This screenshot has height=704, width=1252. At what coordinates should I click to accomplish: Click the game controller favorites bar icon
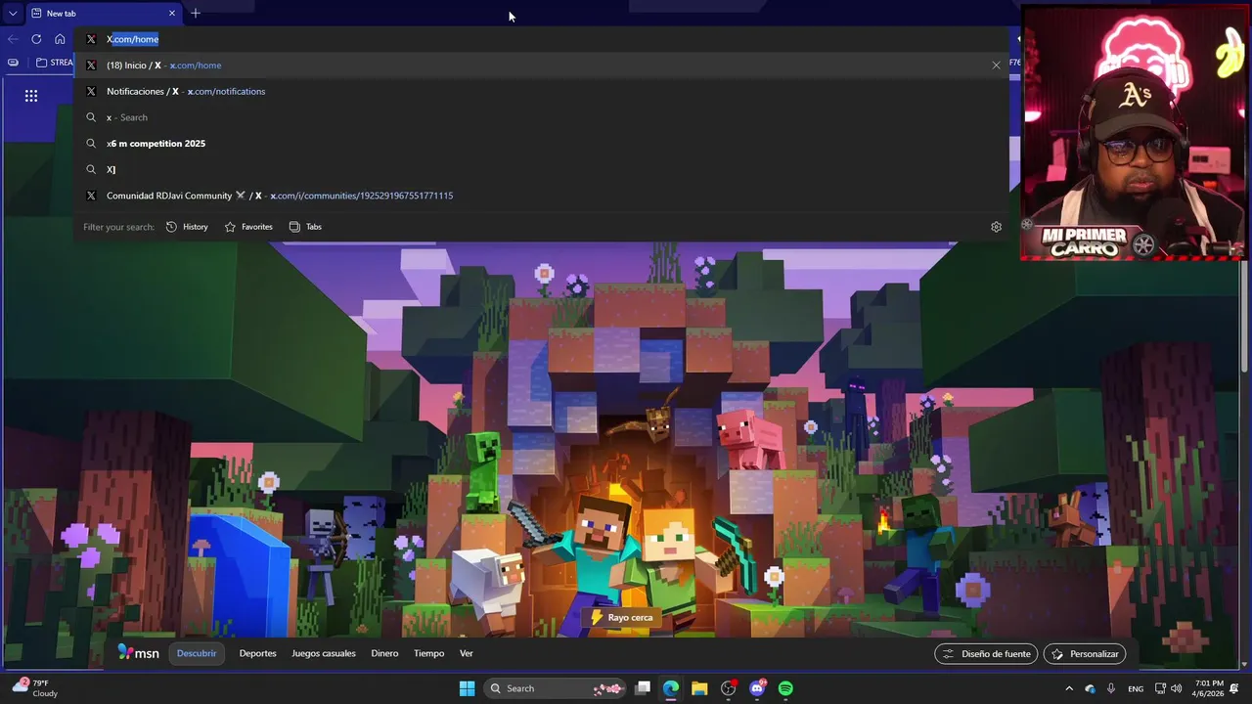point(13,63)
